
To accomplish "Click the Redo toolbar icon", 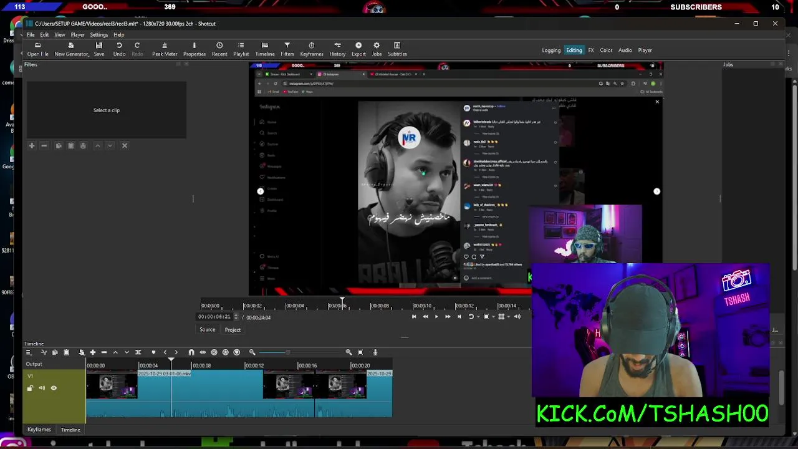I will coord(137,49).
